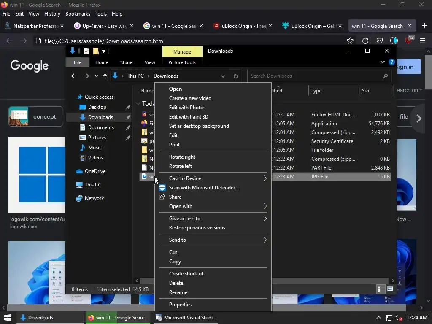The image size is (432, 324).
Task: Click the muted volume tray icon
Action: point(399,318)
